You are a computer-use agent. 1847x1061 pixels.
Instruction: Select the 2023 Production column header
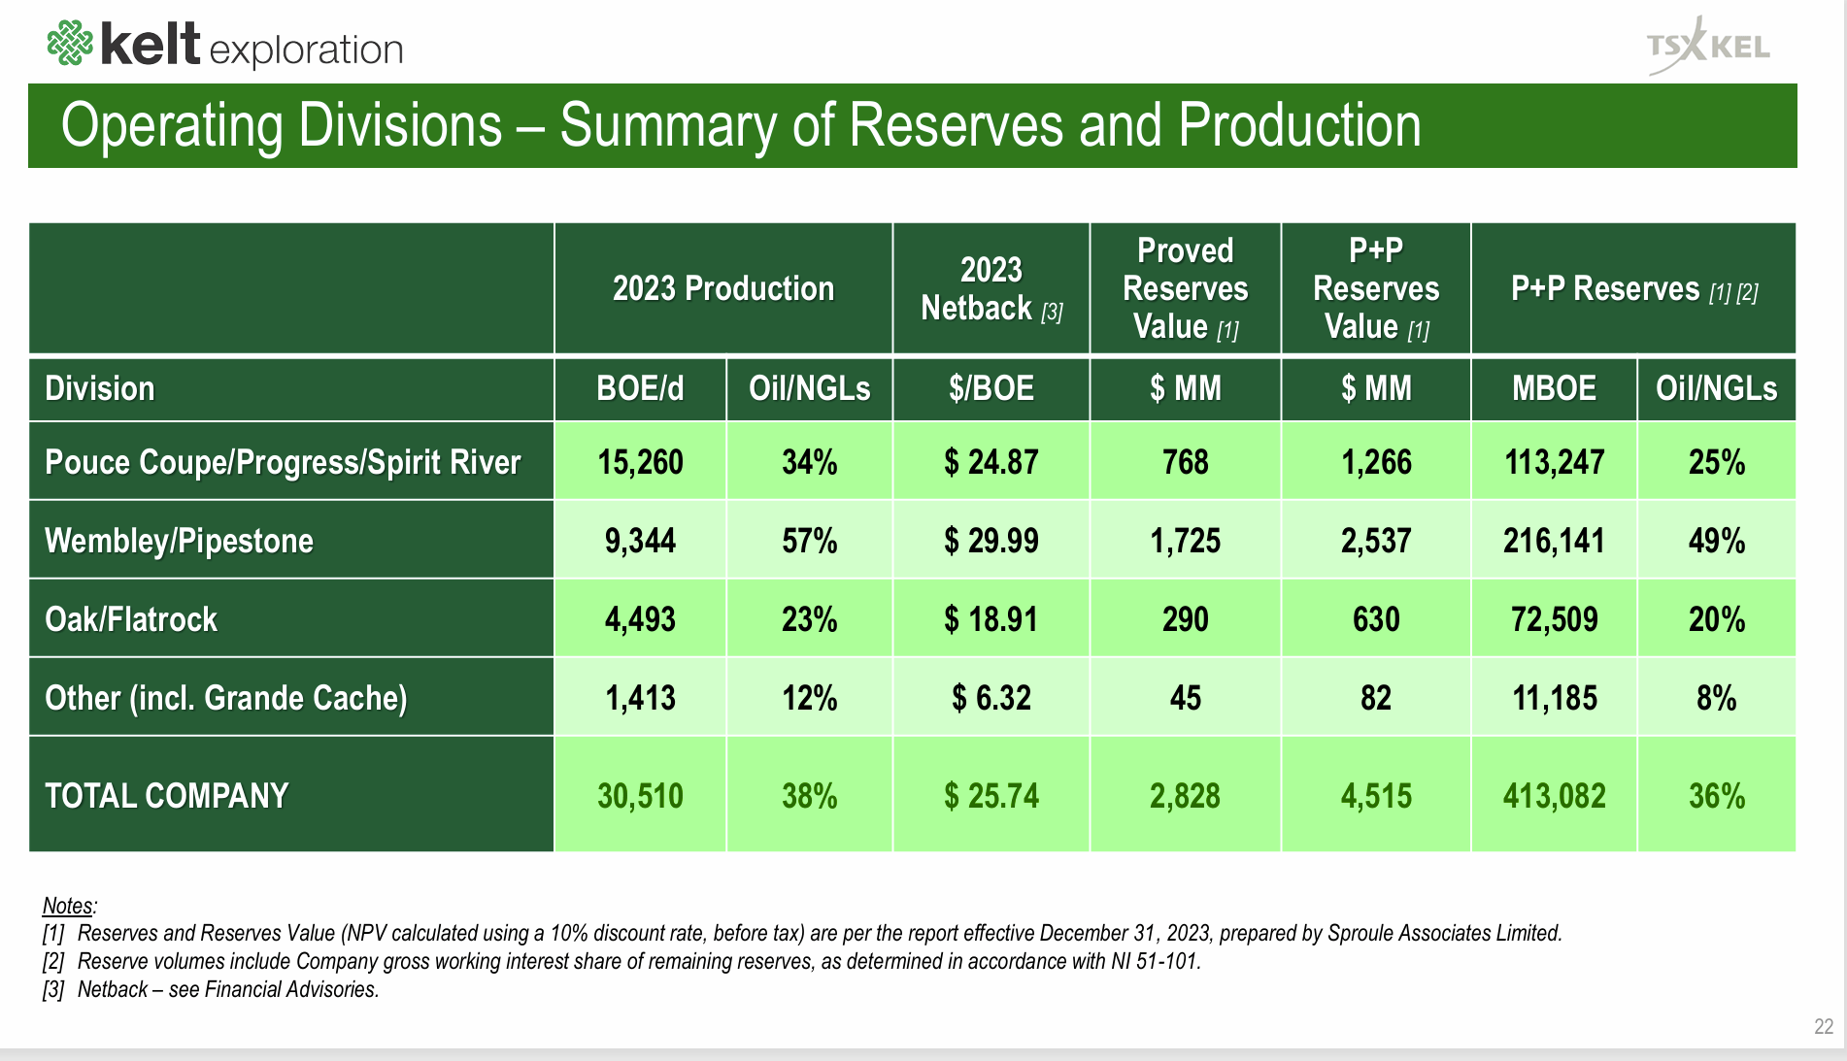[x=722, y=287]
